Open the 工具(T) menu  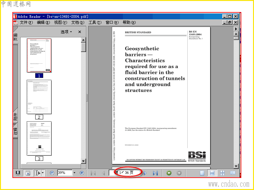95,22
